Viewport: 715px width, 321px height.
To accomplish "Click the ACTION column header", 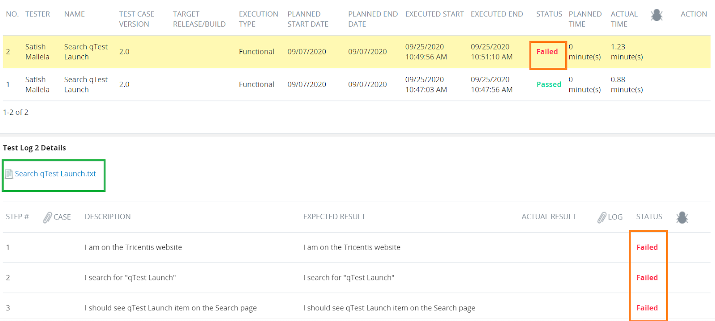I will tap(693, 14).
